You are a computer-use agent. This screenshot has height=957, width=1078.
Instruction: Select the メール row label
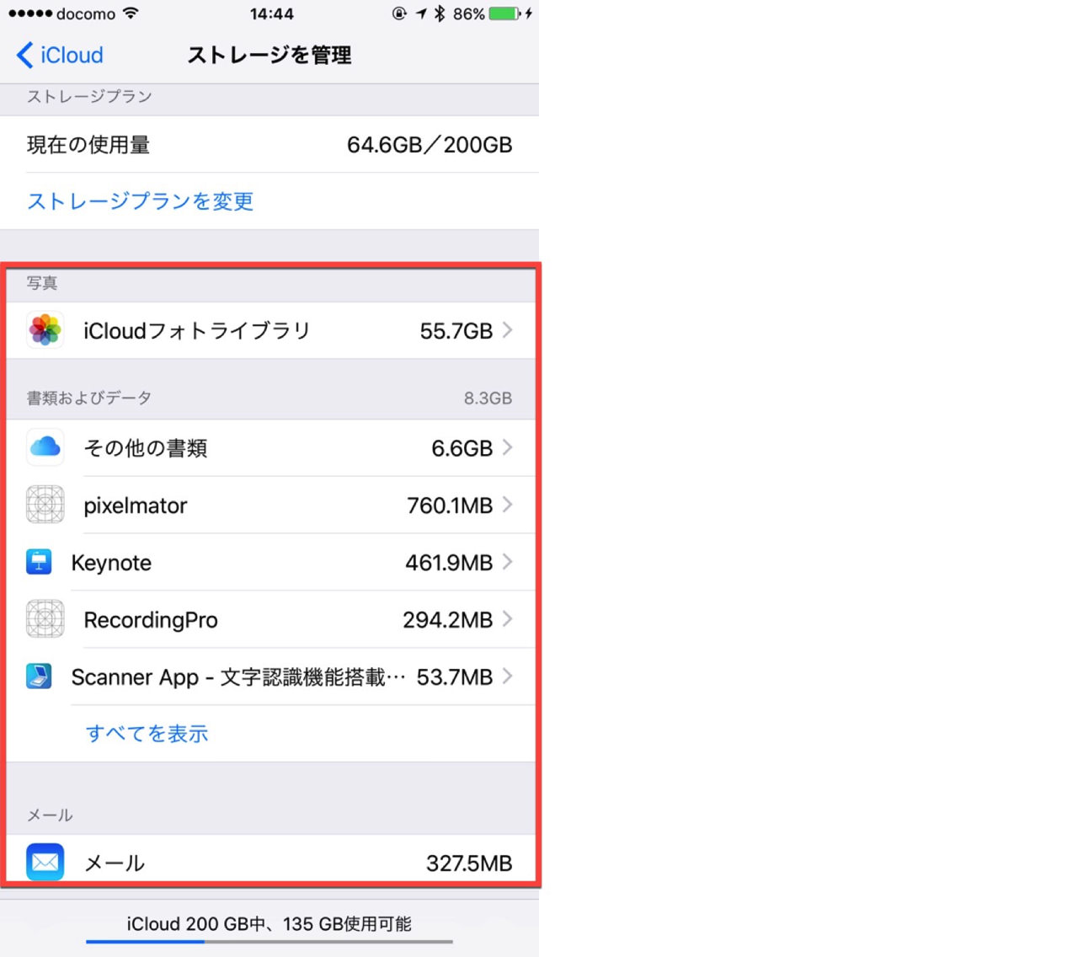pyautogui.click(x=115, y=863)
